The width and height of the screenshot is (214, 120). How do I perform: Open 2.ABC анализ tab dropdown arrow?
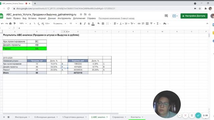tap(107, 117)
